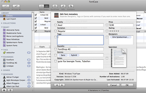The height and width of the screenshot is (93, 146).
Task: Open Quicklook eye icon
Action: click(55, 6)
